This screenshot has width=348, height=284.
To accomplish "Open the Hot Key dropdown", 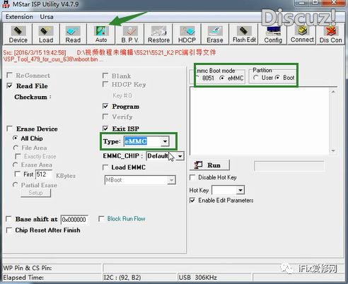I will point(240,190).
